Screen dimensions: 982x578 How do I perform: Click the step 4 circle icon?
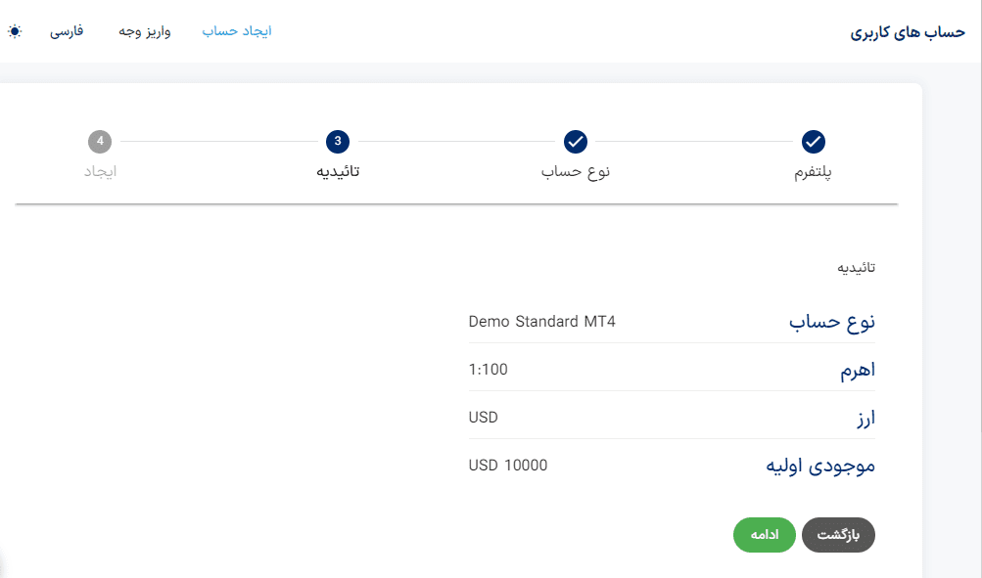pyautogui.click(x=100, y=142)
